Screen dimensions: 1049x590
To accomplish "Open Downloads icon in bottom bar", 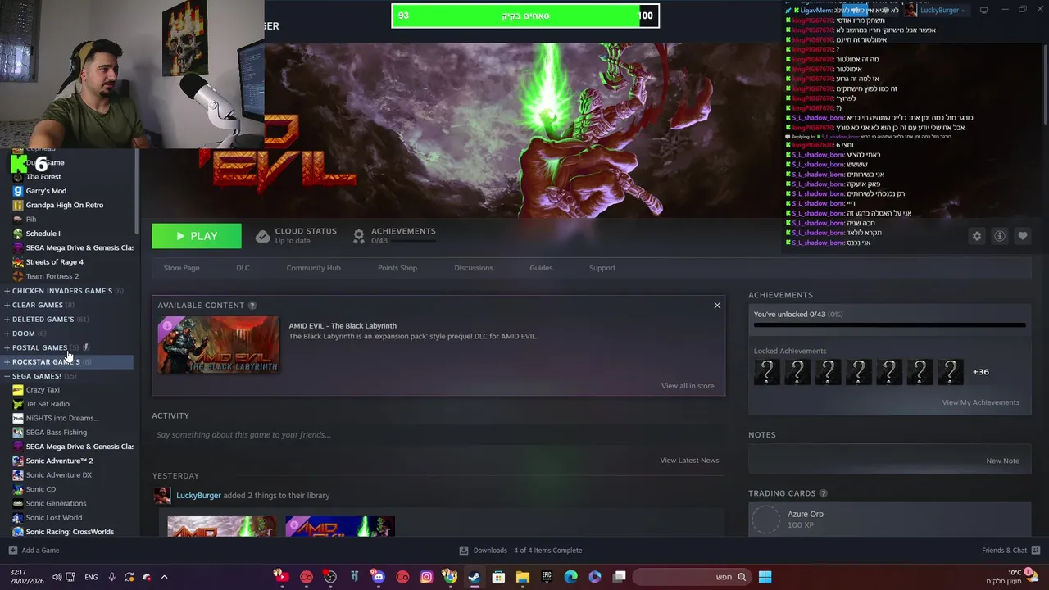I will (x=464, y=551).
